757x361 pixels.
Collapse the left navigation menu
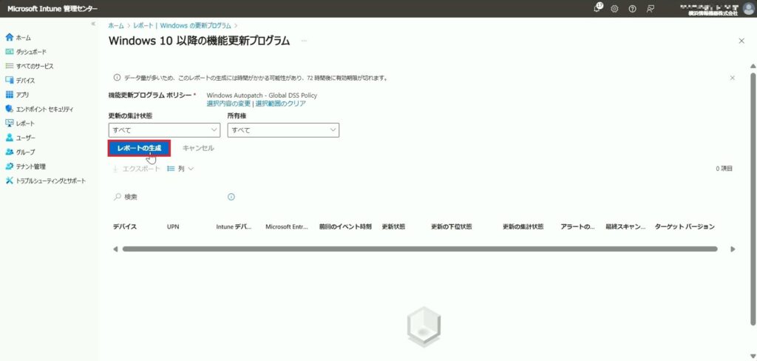pos(93,24)
